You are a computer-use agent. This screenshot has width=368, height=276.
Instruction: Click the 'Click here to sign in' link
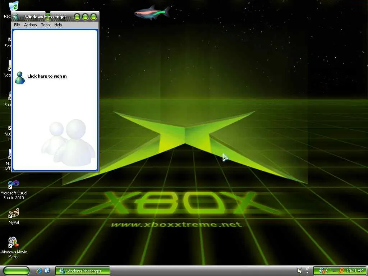pyautogui.click(x=47, y=76)
